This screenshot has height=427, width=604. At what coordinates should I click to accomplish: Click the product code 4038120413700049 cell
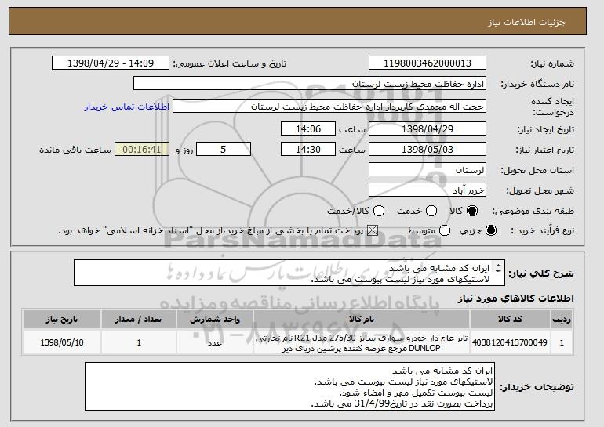510,342
